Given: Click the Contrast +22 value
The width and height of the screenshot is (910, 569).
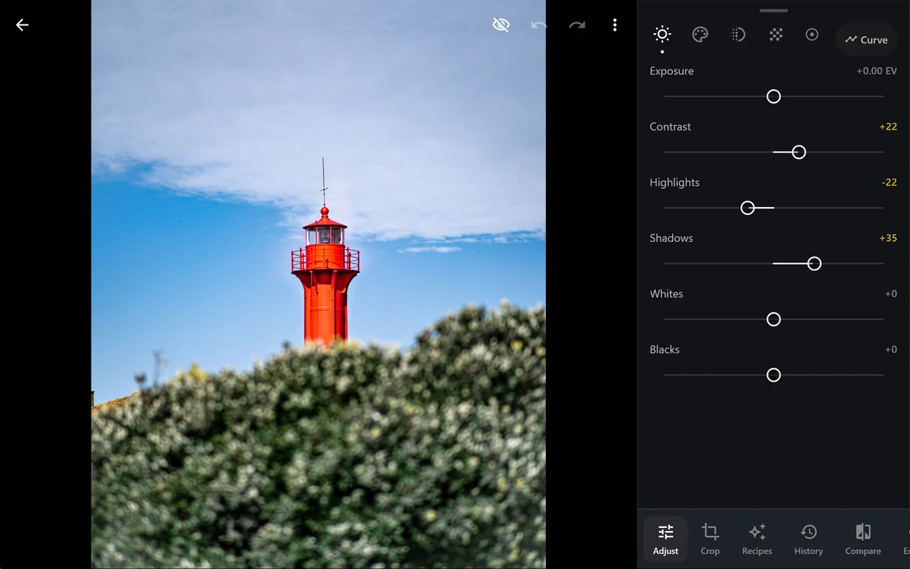Looking at the screenshot, I should point(888,126).
